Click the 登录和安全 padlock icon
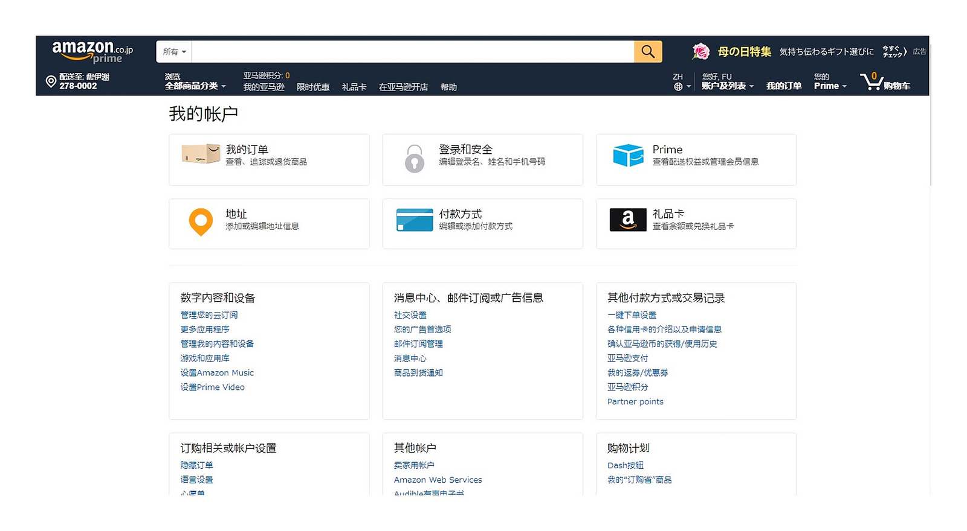This screenshot has height=531, width=967. point(414,159)
